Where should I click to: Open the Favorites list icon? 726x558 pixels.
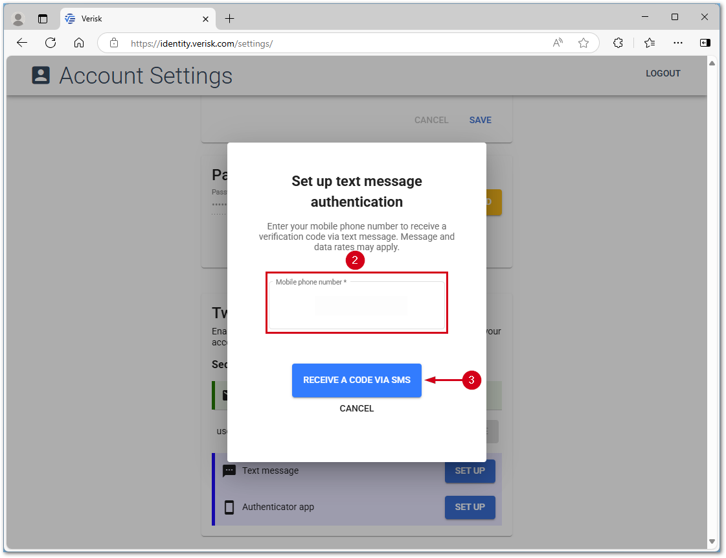tap(650, 43)
